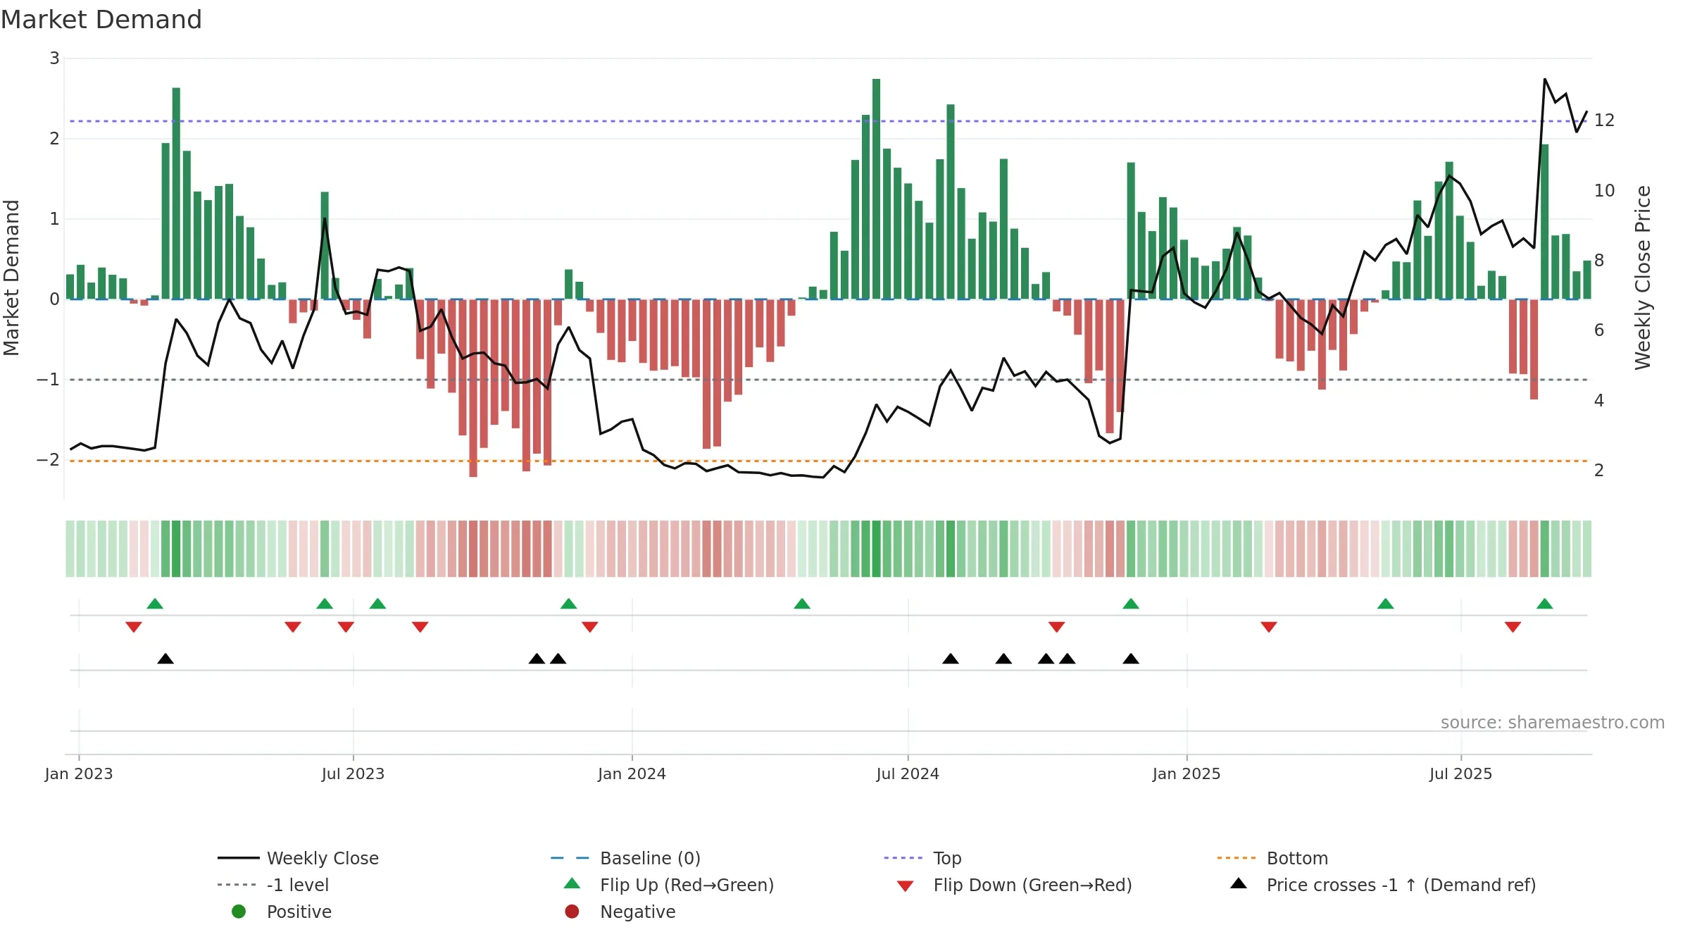Click the 'Jan 2023' x-axis label
The height and width of the screenshot is (951, 1690).
(79, 773)
